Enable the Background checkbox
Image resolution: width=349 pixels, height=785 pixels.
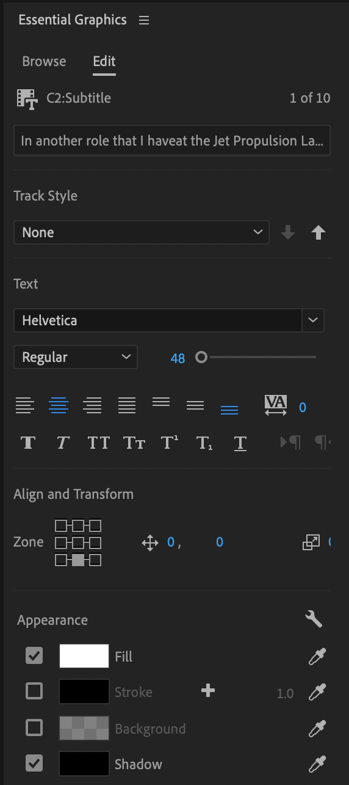[34, 728]
